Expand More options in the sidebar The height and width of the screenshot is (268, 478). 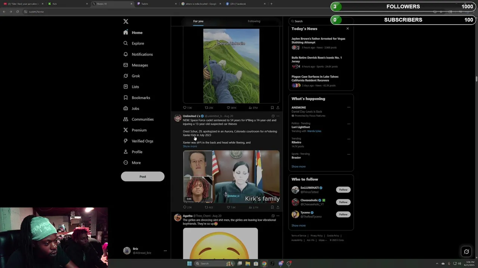tap(132, 163)
